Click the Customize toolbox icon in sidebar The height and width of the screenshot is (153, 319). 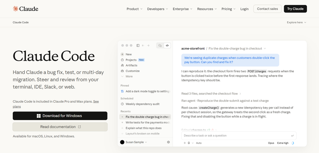coord(122,71)
